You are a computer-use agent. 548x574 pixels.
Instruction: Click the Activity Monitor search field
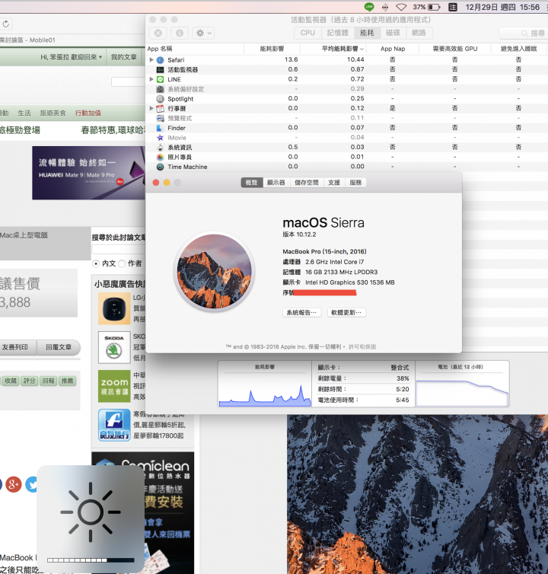[524, 33]
